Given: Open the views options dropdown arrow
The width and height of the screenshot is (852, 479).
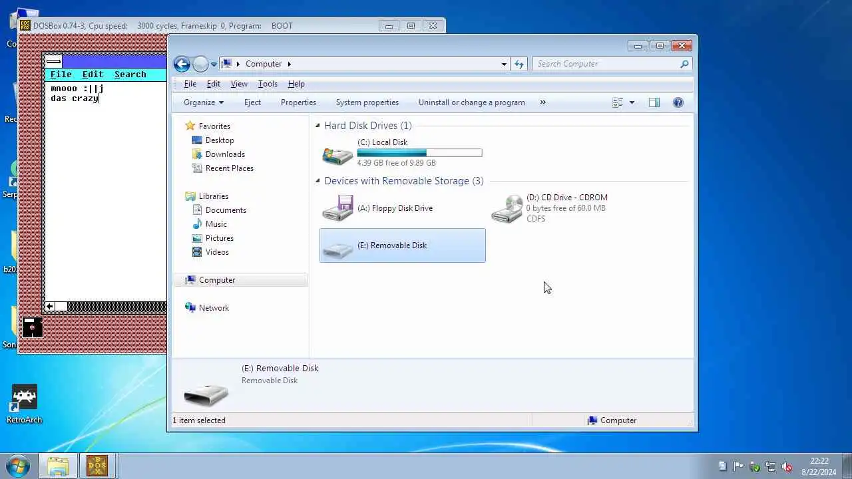Looking at the screenshot, I should [x=632, y=102].
